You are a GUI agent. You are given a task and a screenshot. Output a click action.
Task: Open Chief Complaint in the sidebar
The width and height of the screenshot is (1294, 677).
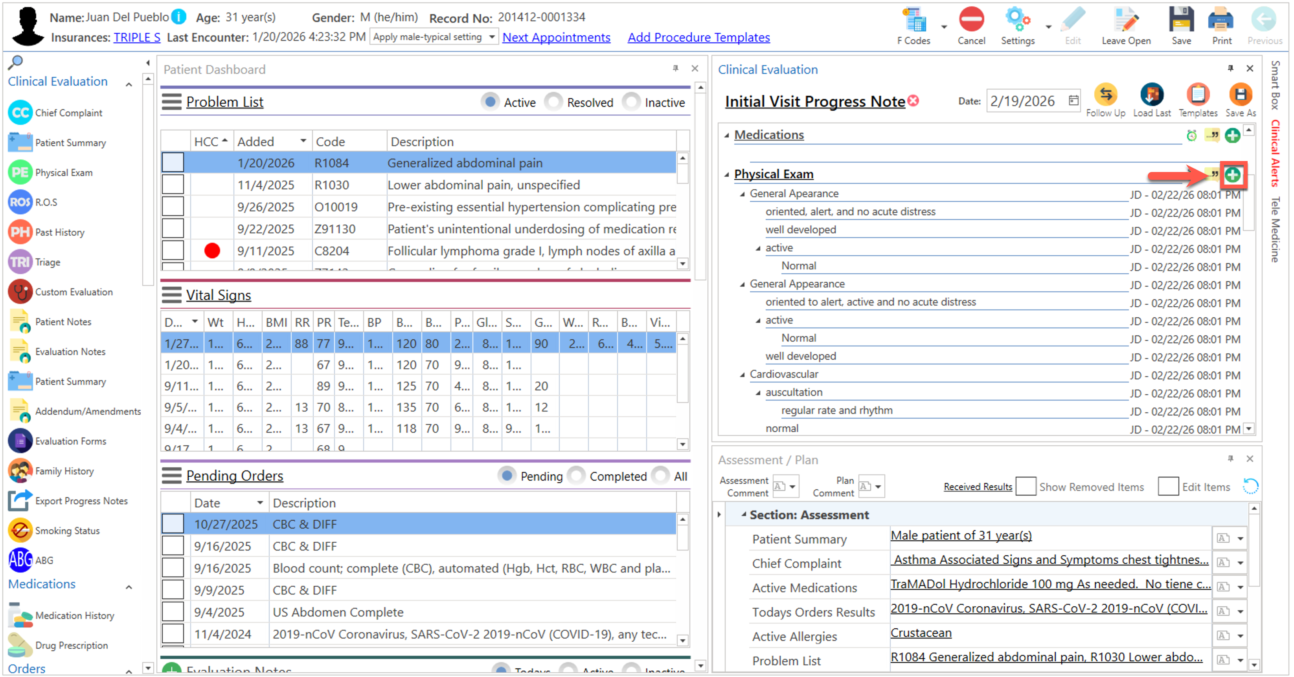pos(68,113)
